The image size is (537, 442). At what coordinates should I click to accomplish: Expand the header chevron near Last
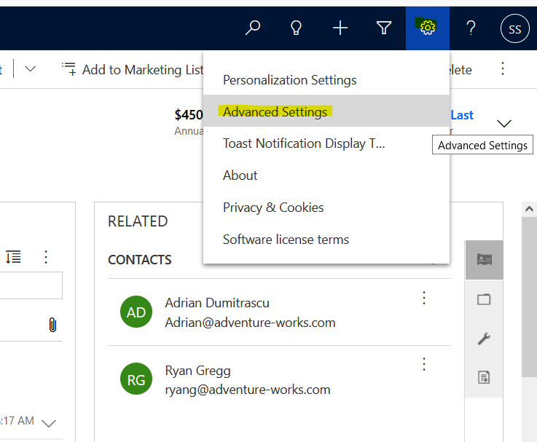click(504, 123)
